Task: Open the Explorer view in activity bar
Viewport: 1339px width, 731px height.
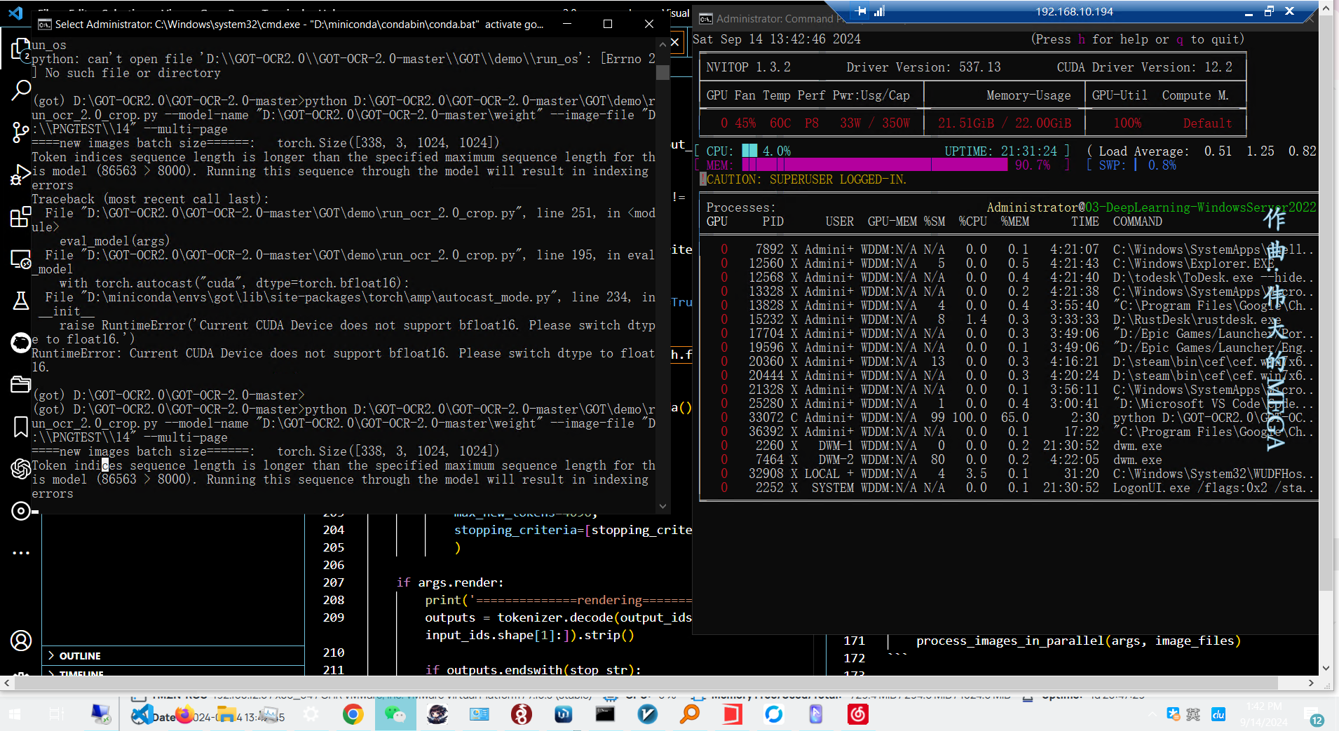Action: coord(20,49)
